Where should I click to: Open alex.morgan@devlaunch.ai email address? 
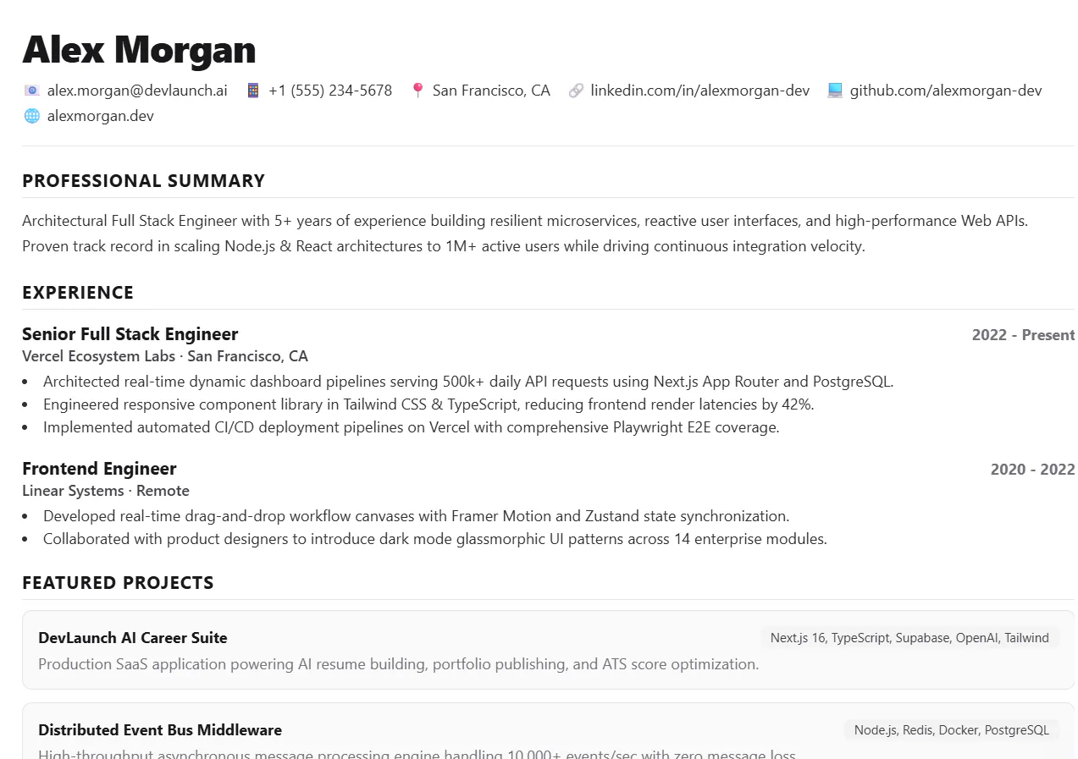click(x=137, y=91)
